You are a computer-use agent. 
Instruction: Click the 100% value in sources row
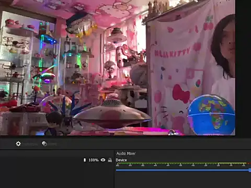pyautogui.click(x=94, y=160)
